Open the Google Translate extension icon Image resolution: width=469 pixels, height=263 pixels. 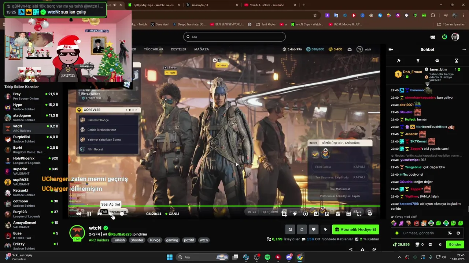[336, 15]
